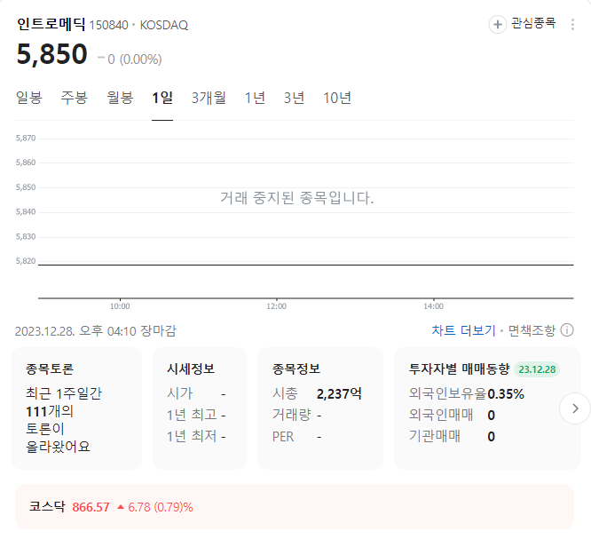
Task: Switch to 주봉 chart tab
Action: point(75,98)
